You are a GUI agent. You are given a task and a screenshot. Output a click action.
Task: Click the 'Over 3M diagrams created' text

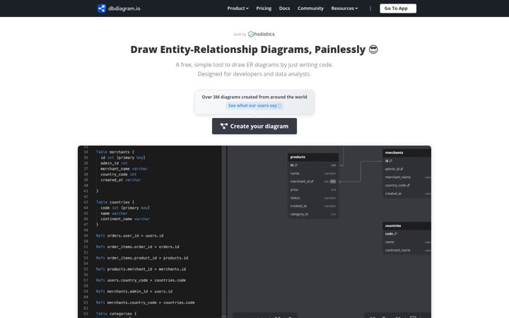click(x=255, y=97)
